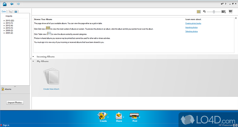Collapse the My Albums section
Screen dimensions: 238x127
(33, 61)
